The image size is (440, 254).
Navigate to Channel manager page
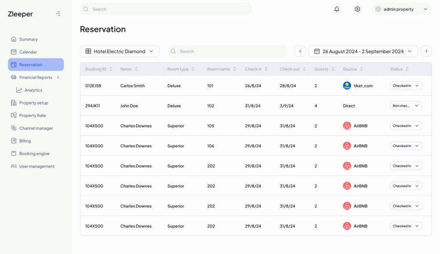pyautogui.click(x=36, y=128)
